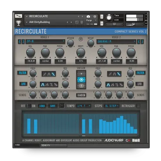The height and width of the screenshot is (161, 161).
Task: Toggle the Voice 2 LFO button
Action: point(139,84)
